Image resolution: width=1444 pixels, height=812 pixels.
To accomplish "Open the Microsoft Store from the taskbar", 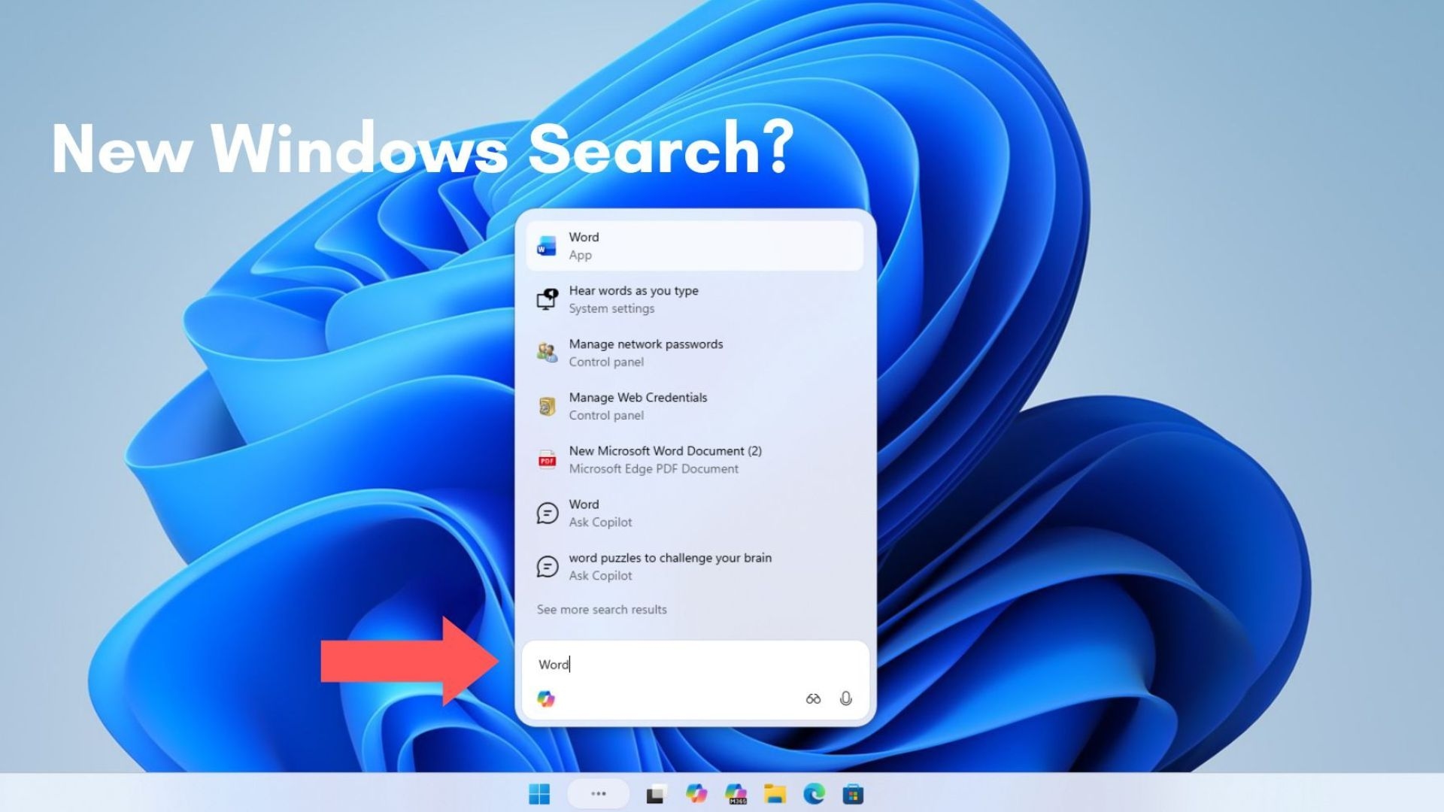I will pos(853,793).
